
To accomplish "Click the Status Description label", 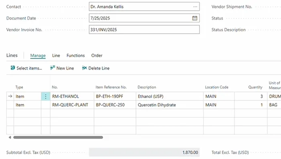I will tap(228, 30).
